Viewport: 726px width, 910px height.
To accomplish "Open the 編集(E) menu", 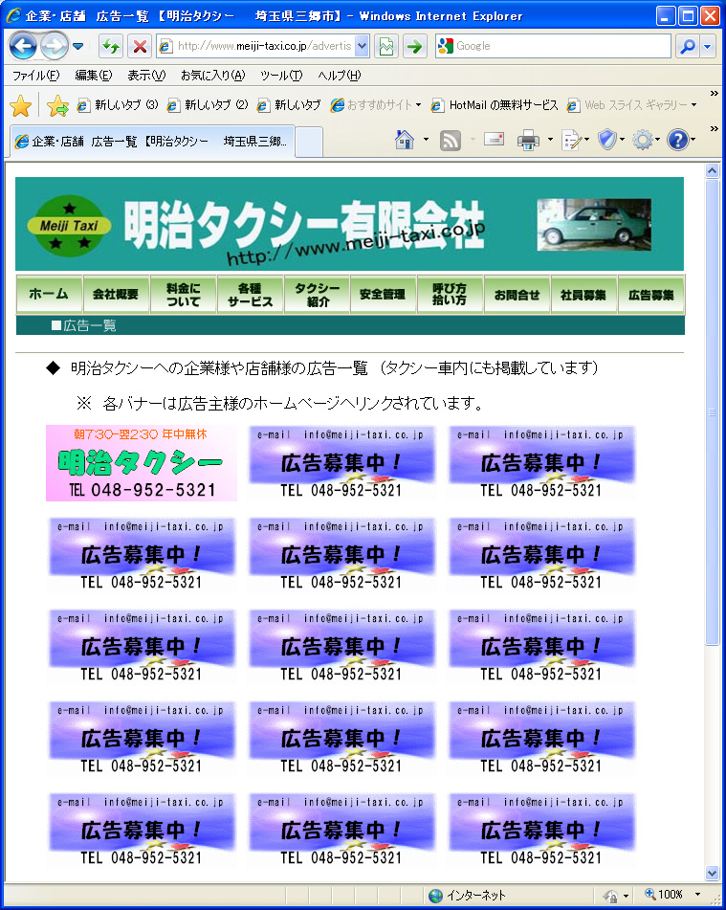I will 94,76.
